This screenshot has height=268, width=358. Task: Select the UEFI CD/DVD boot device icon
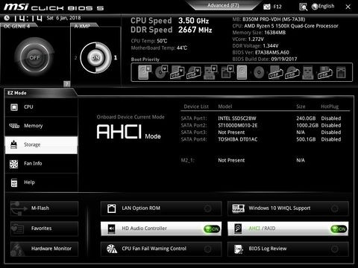click(161, 72)
